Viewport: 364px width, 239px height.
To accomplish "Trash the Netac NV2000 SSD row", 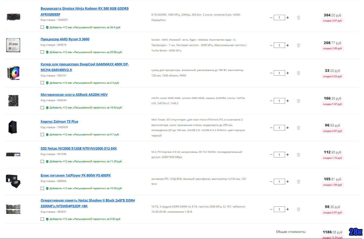I will point(299,154).
